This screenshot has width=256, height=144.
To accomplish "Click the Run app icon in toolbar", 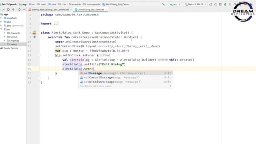I will tap(210, 4).
